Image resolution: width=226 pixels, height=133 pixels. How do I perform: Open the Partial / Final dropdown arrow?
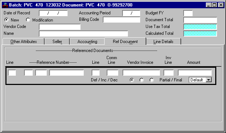click(209, 80)
